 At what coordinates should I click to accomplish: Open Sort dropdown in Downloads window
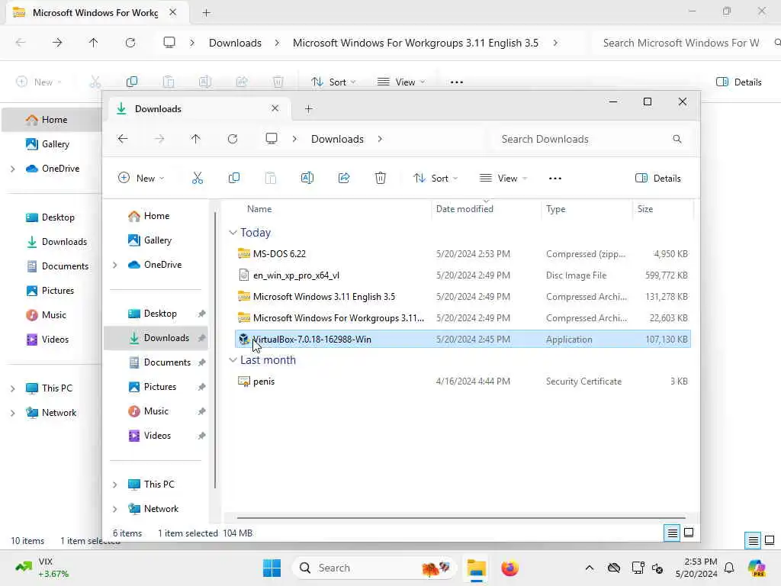[435, 179]
